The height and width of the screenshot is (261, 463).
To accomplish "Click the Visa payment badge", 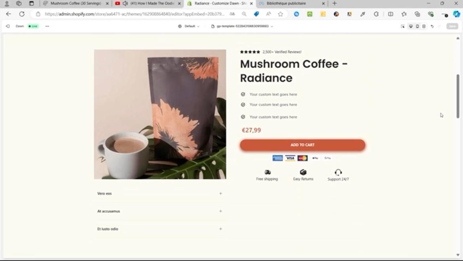I will tap(290, 158).
